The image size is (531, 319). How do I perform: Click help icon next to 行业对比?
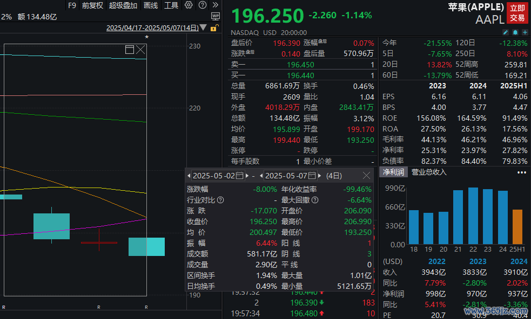point(220,200)
